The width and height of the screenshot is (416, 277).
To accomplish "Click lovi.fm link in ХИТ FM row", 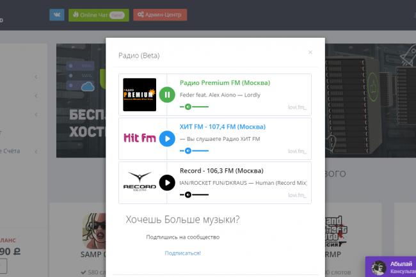I will (297, 151).
